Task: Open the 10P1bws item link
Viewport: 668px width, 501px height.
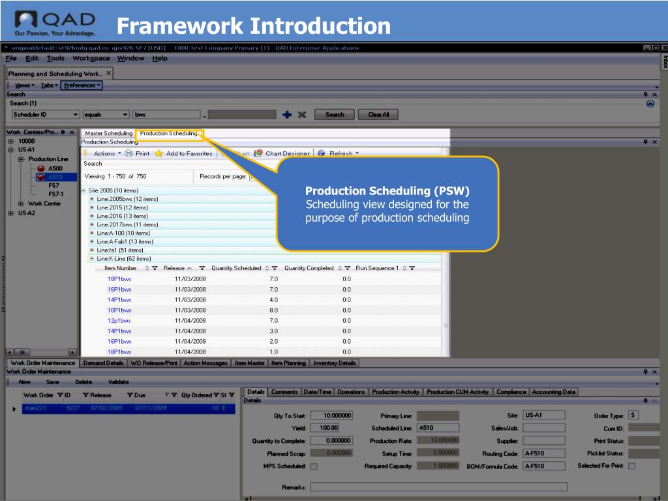Action: (x=119, y=310)
